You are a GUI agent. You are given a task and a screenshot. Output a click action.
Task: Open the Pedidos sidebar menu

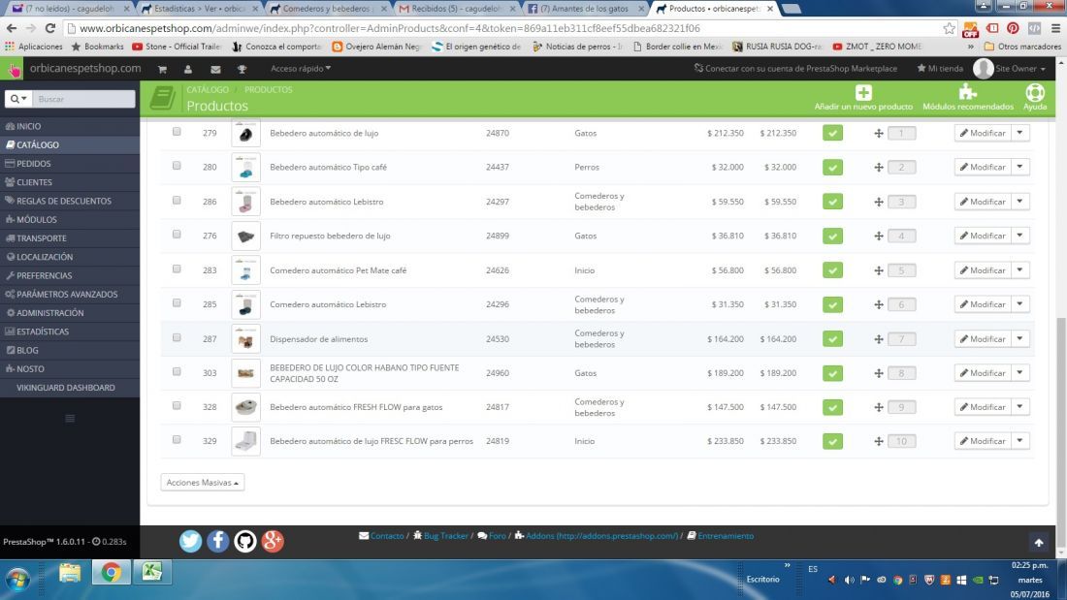tap(70, 163)
